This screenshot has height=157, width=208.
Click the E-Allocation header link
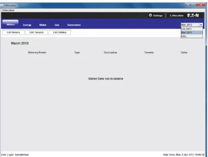176,16
